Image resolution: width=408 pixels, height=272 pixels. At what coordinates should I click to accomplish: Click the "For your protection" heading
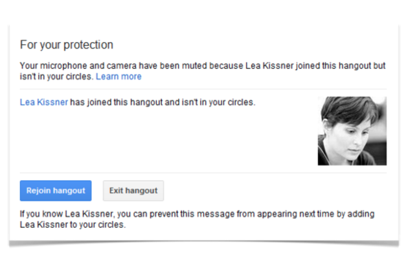[67, 45]
